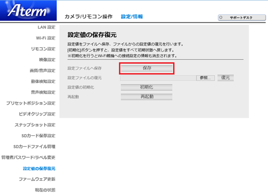
Task: Click the 復元 restore button
Action: pyautogui.click(x=226, y=78)
